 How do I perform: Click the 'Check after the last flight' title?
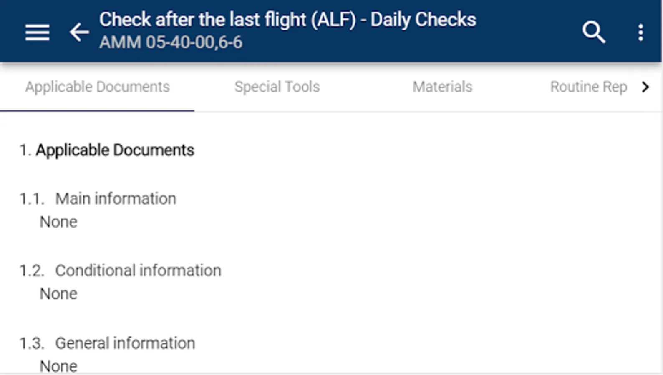[x=287, y=20]
